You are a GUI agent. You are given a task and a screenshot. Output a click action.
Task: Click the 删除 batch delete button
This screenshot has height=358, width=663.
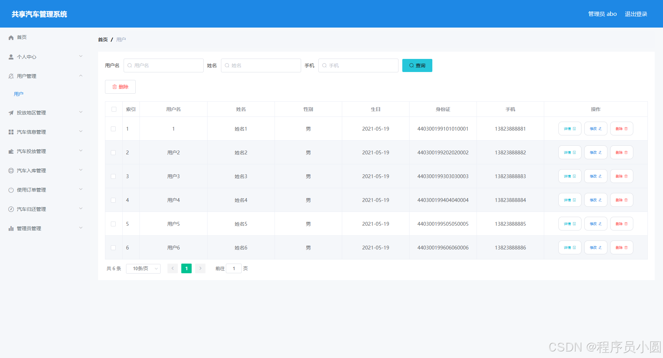[120, 86]
